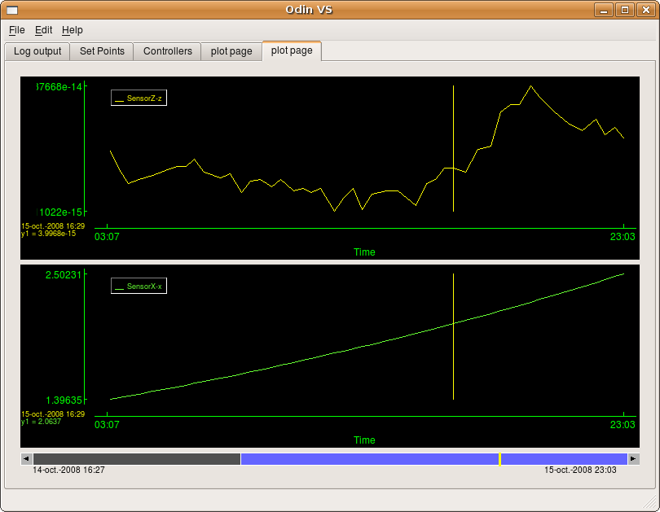
Task: Minimize the Odin VS window
Action: point(604,10)
